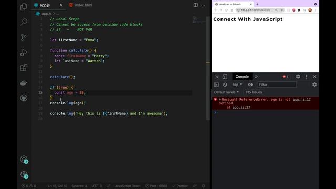Open DevTools customize menu dots

tap(307, 77)
